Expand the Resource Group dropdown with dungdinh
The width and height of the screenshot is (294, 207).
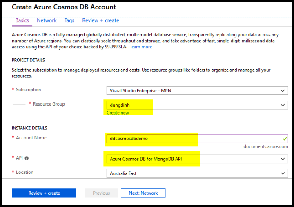click(197, 105)
